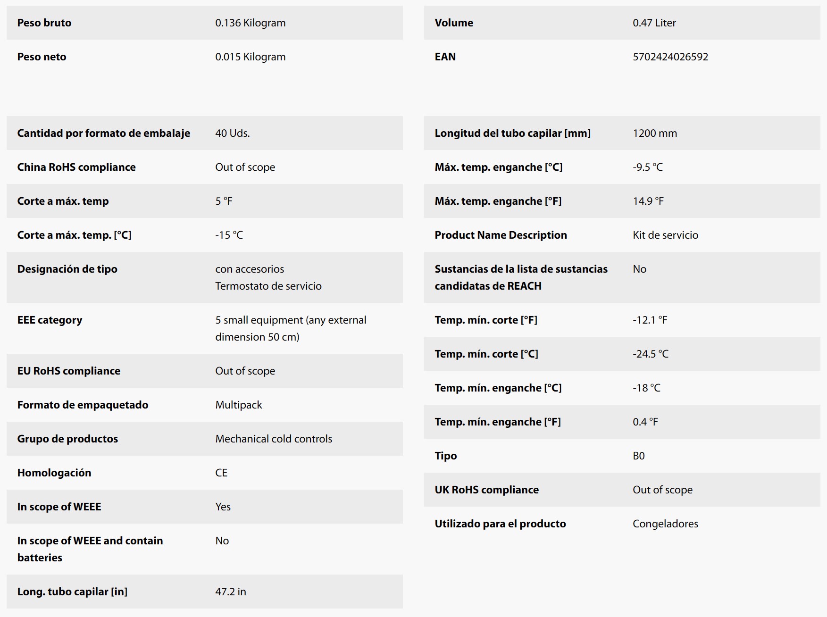The height and width of the screenshot is (617, 827).
Task: Click the Longitud del tubo capilar value 1200 mm
Action: (x=654, y=133)
